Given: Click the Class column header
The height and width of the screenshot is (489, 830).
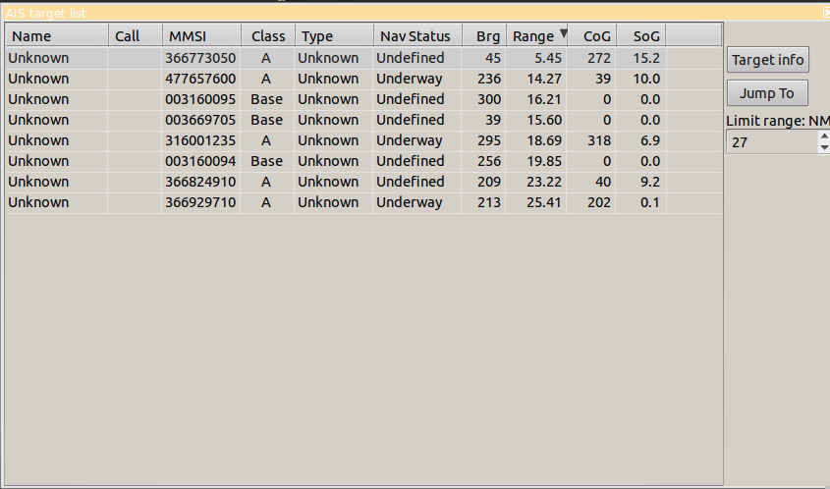Looking at the screenshot, I should click(x=267, y=36).
